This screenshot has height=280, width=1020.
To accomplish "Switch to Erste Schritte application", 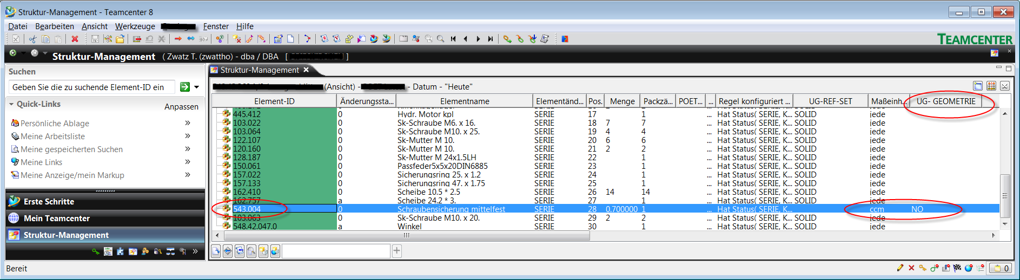I will point(105,201).
